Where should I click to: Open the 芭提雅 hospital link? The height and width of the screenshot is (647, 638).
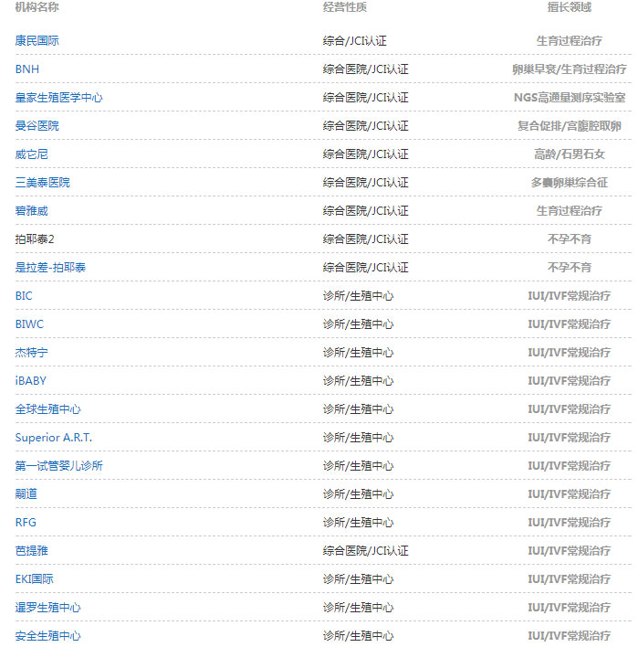(x=31, y=551)
